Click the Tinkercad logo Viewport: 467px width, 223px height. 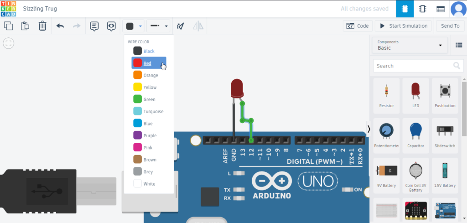tap(8, 9)
